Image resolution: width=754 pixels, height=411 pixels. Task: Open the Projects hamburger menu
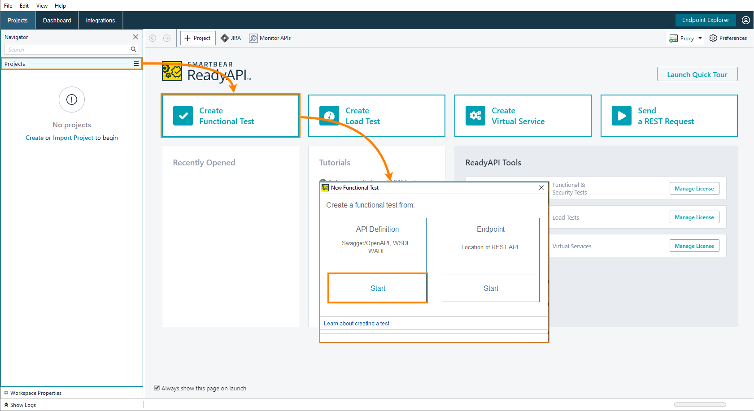pyautogui.click(x=136, y=64)
